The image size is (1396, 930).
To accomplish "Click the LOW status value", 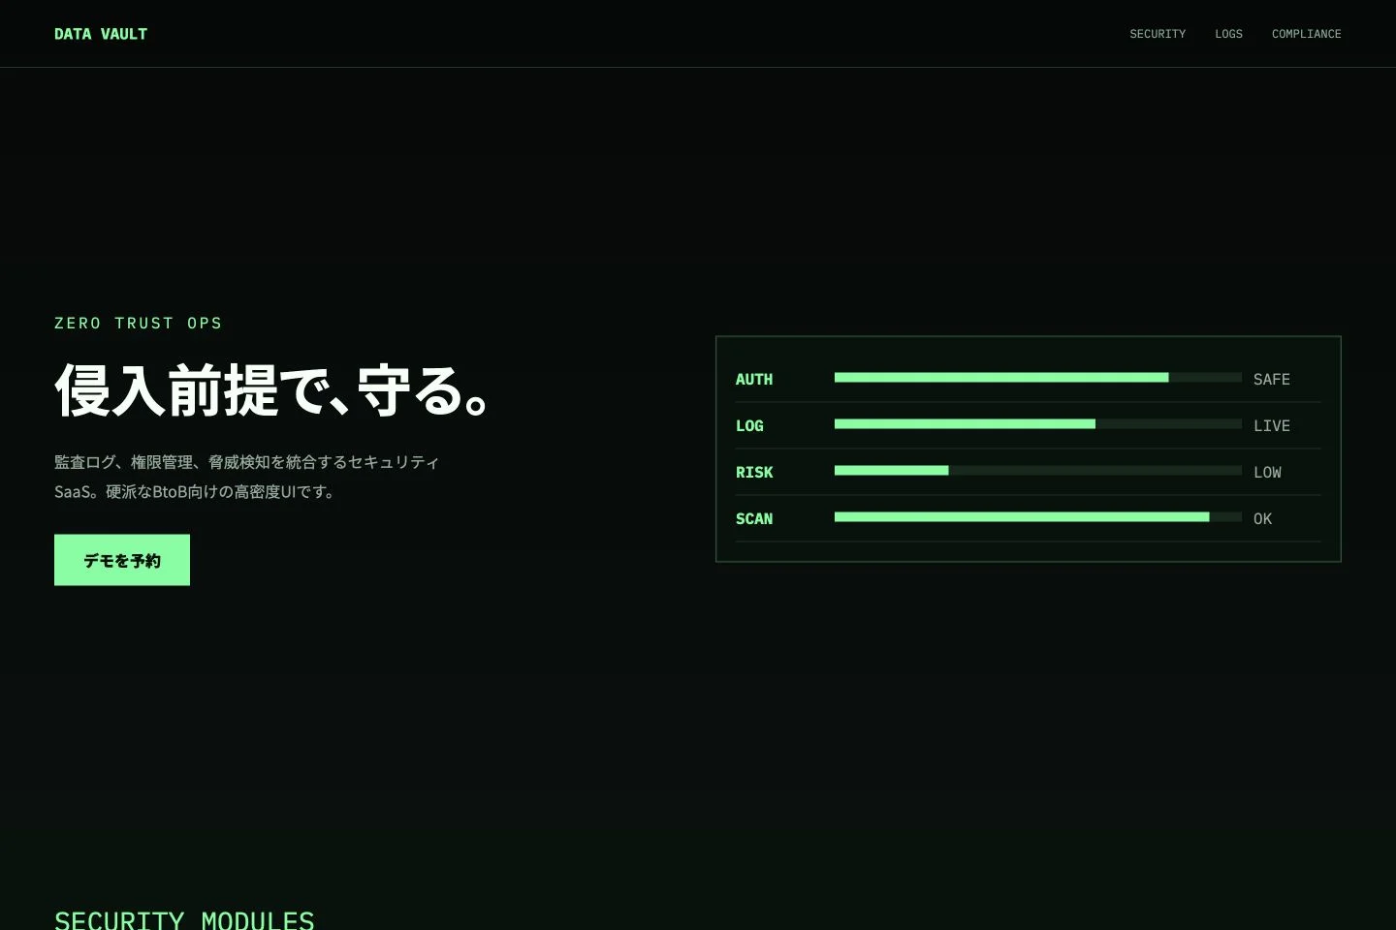I will 1267,473.
